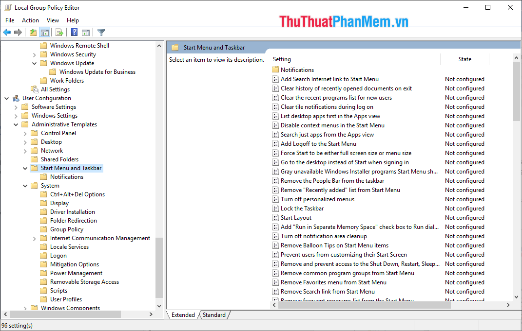Screen dimensions: 522x331
Task: Open the Action menu
Action: tap(30, 20)
